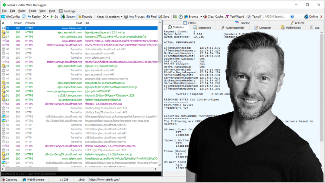Click the Online connectivity indicator

(311, 16)
